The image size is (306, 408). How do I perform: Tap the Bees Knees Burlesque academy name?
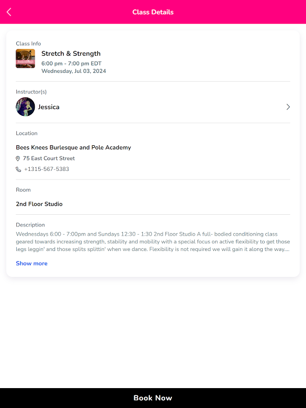[73, 147]
